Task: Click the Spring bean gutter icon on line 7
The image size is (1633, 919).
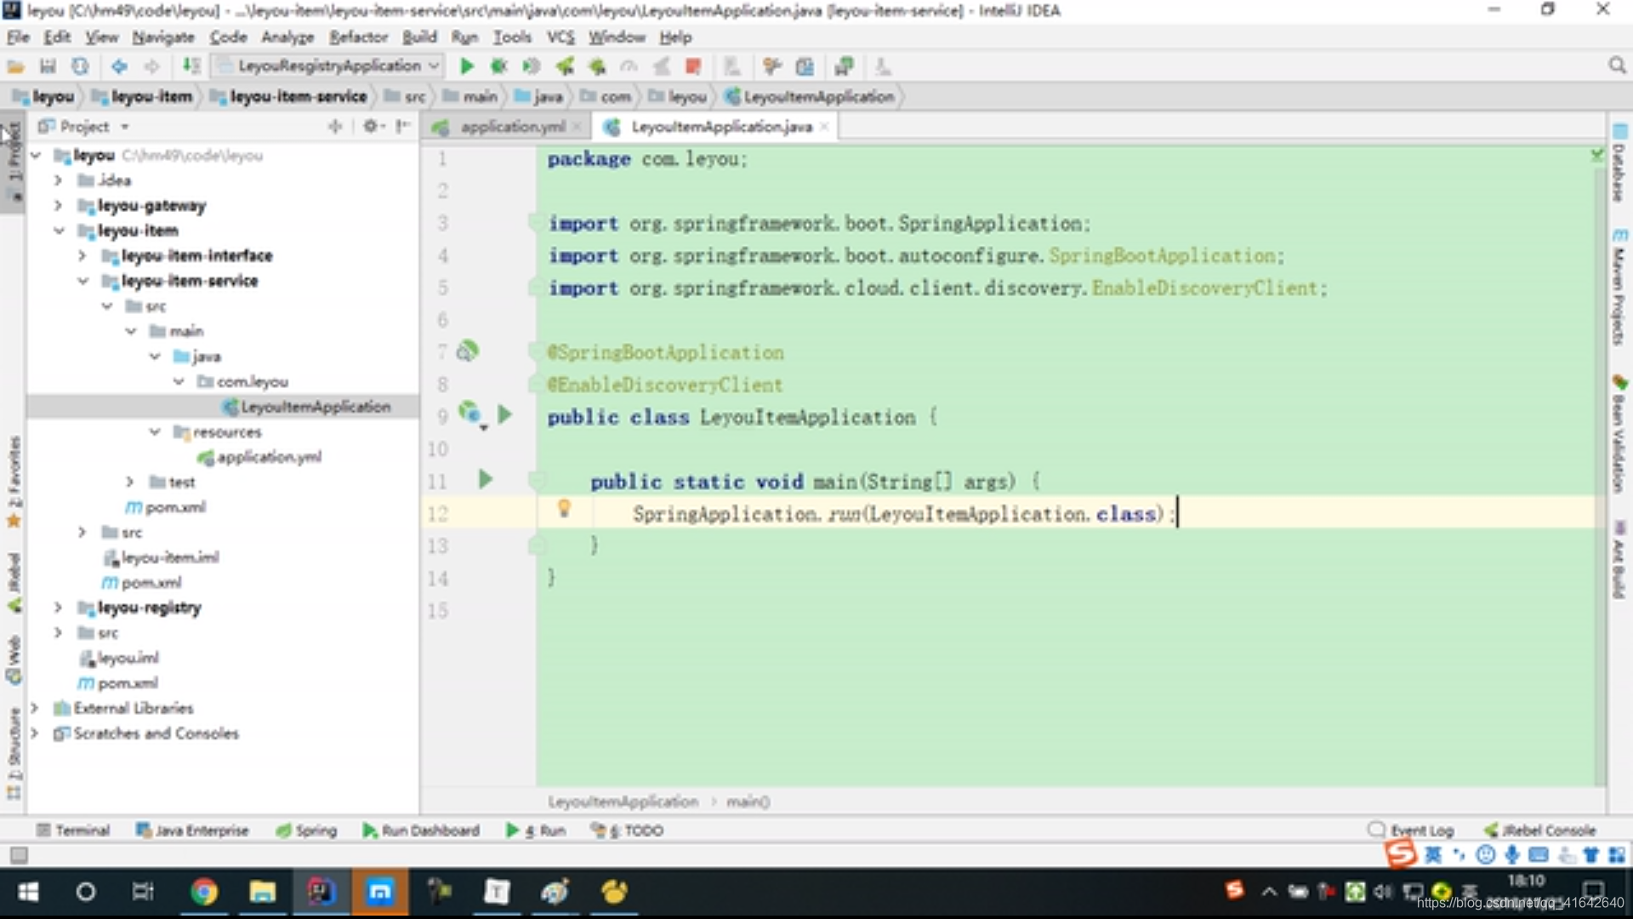Action: point(467,350)
